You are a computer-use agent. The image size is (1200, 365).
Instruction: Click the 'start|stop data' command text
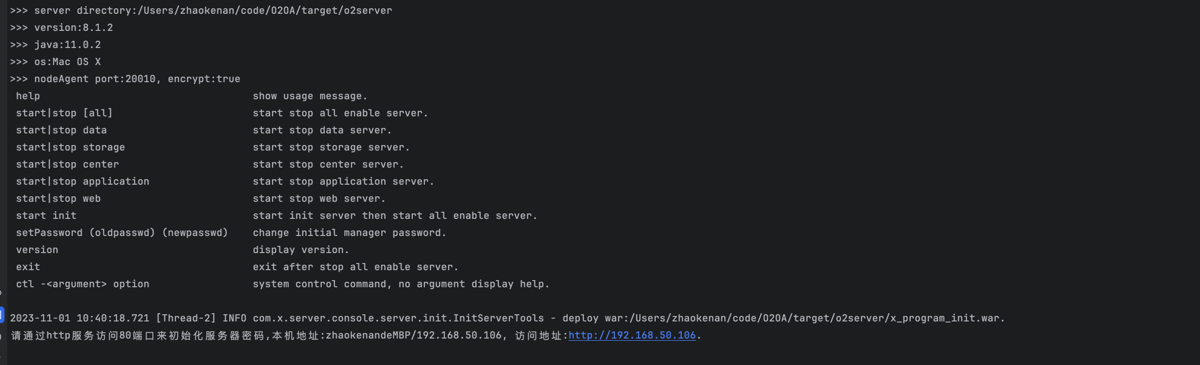[x=61, y=130]
